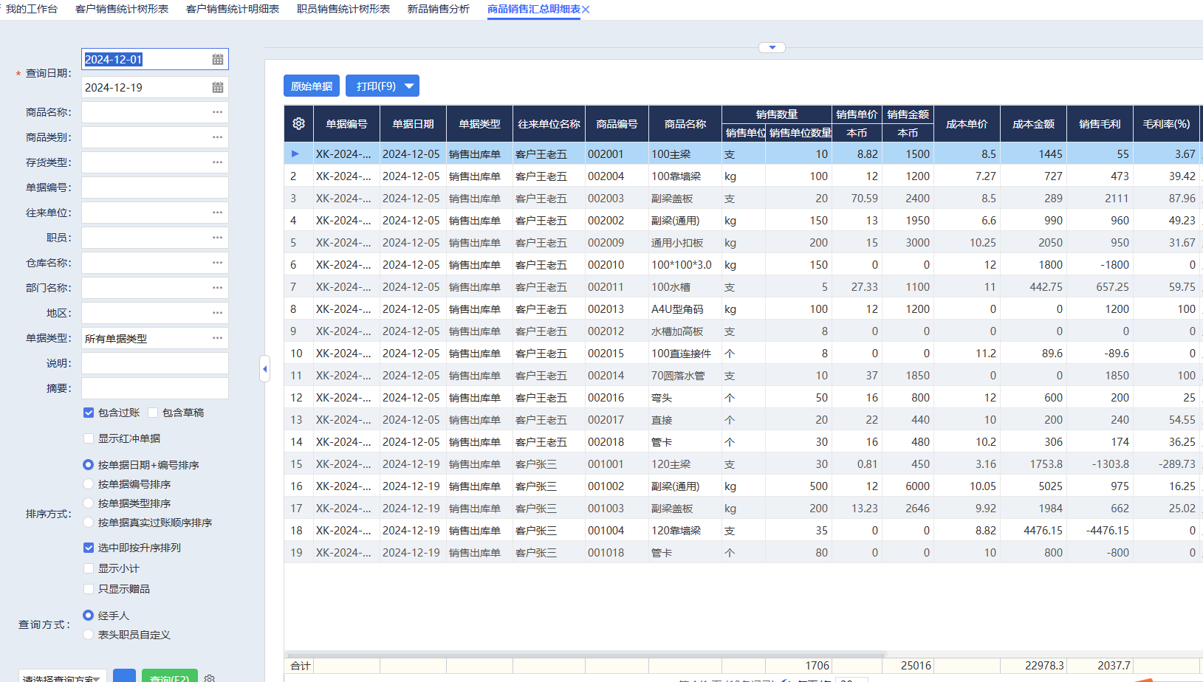The height and width of the screenshot is (682, 1203).
Task: Select cell A4U型角码 in row 8
Action: (685, 309)
